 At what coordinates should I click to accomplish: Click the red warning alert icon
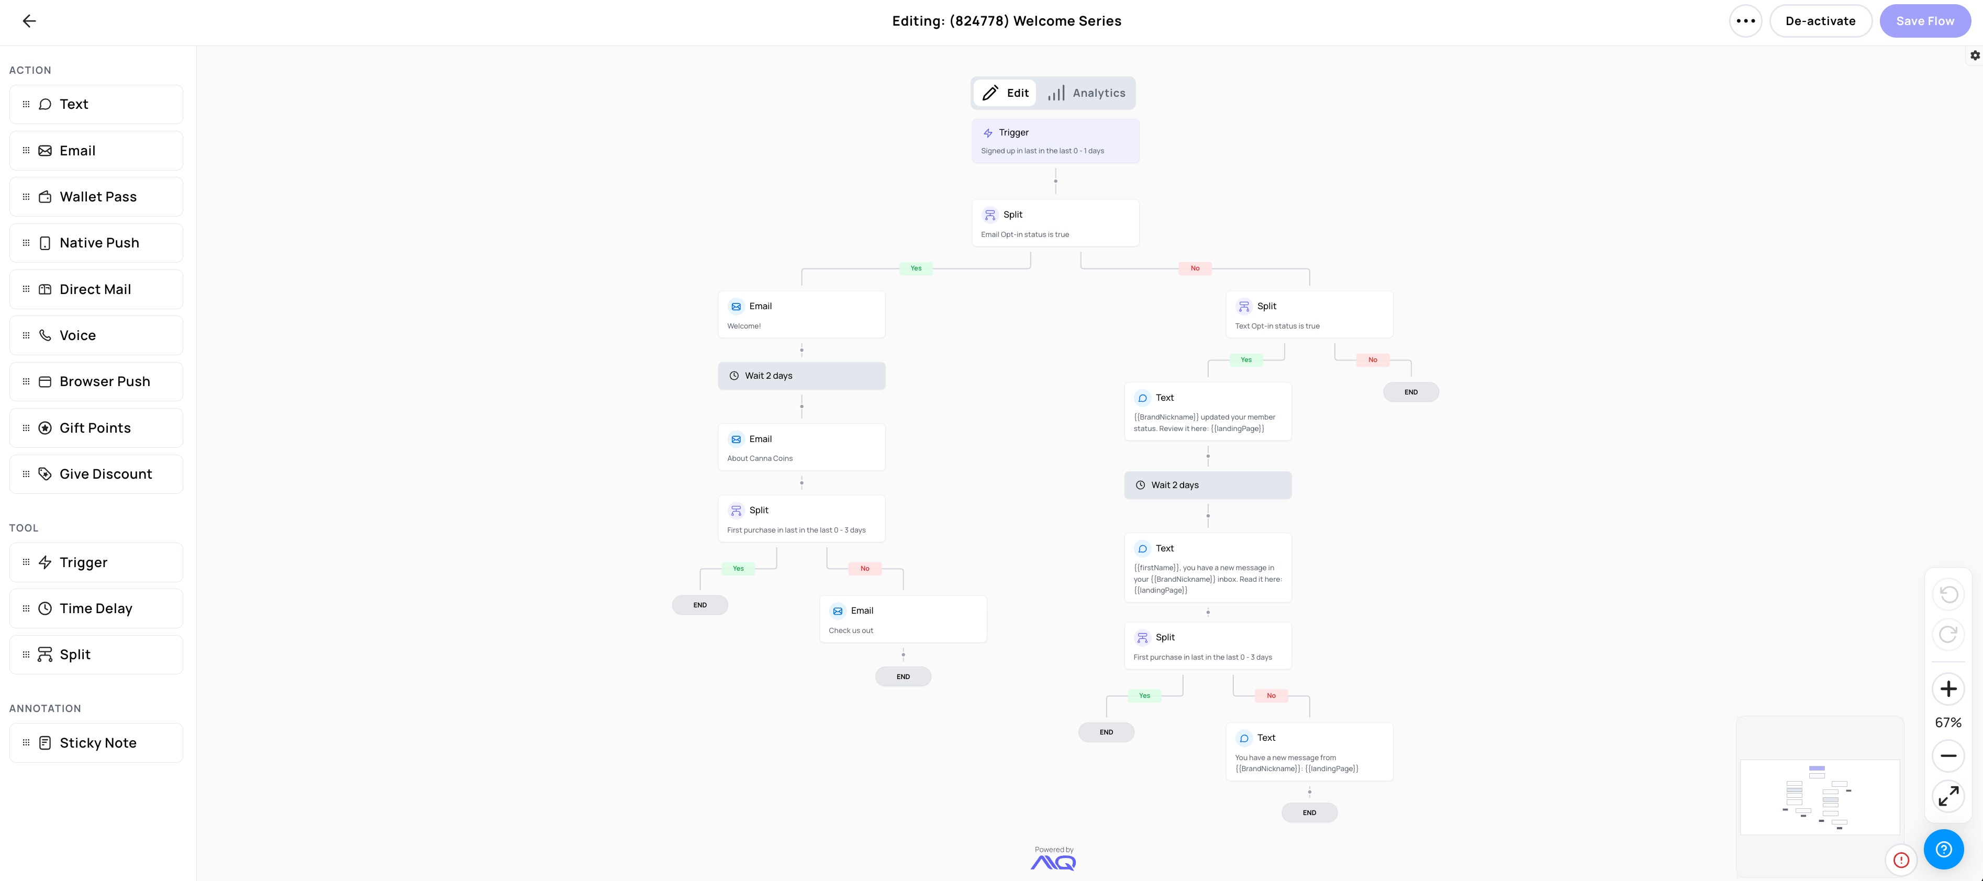point(1901,860)
